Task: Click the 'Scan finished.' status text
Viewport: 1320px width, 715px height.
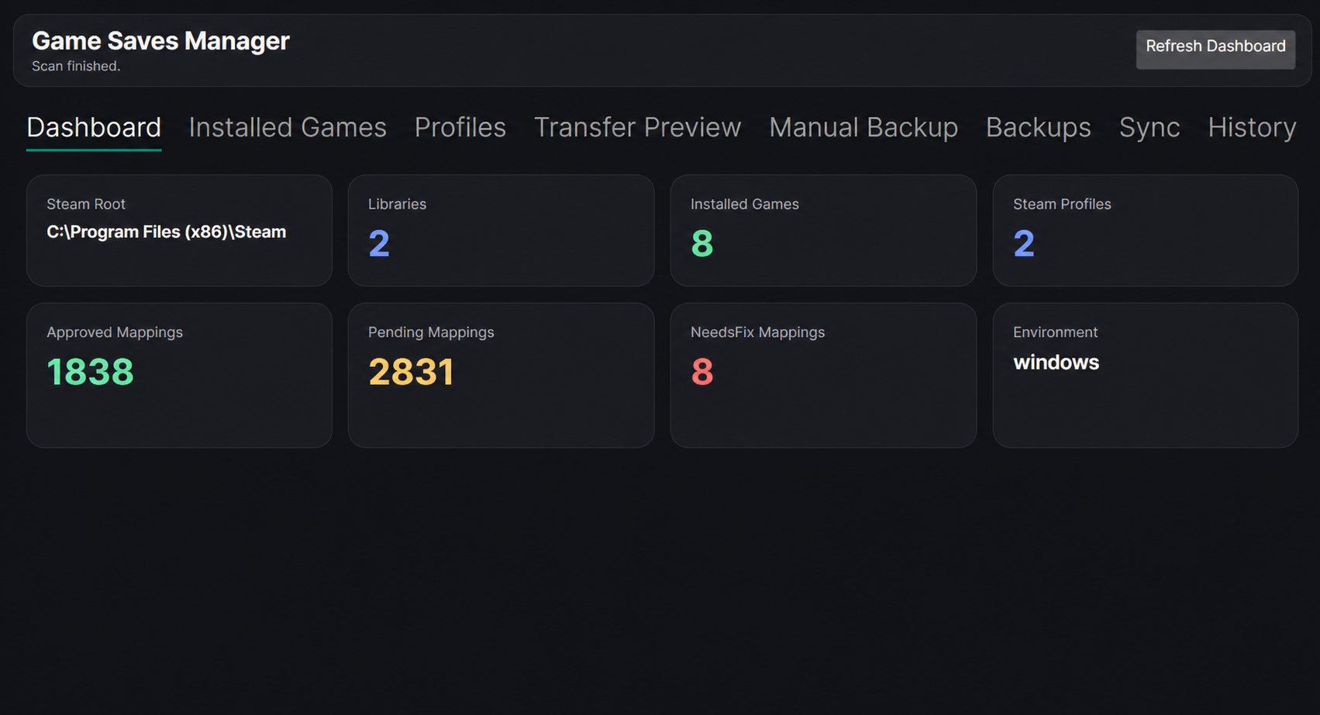Action: pos(76,67)
